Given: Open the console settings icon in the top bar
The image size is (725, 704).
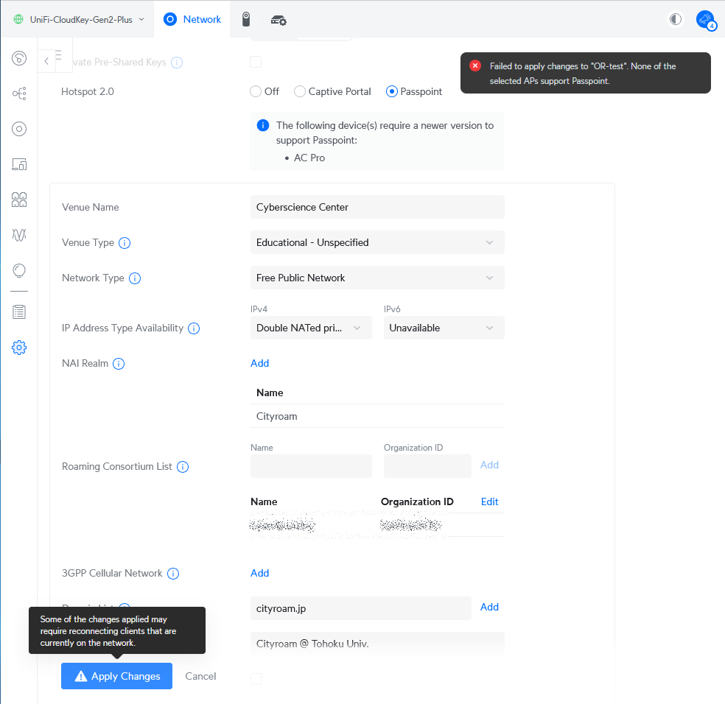Looking at the screenshot, I should (279, 20).
